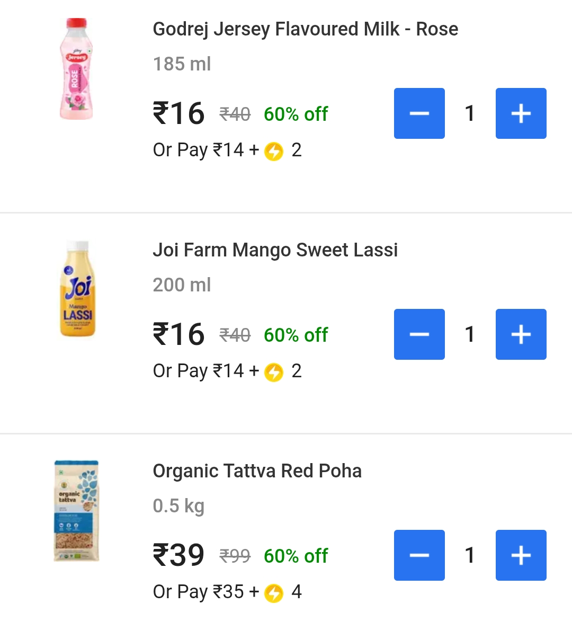Add one more Organic Tattva Red Poha
Viewport: 572px width, 639px height.
point(521,555)
